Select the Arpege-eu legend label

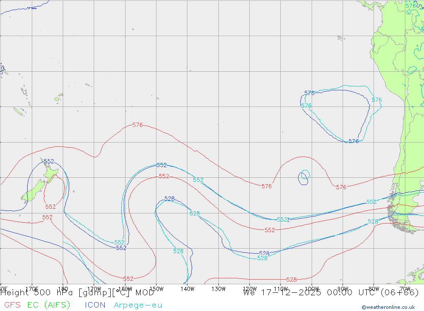point(138,305)
